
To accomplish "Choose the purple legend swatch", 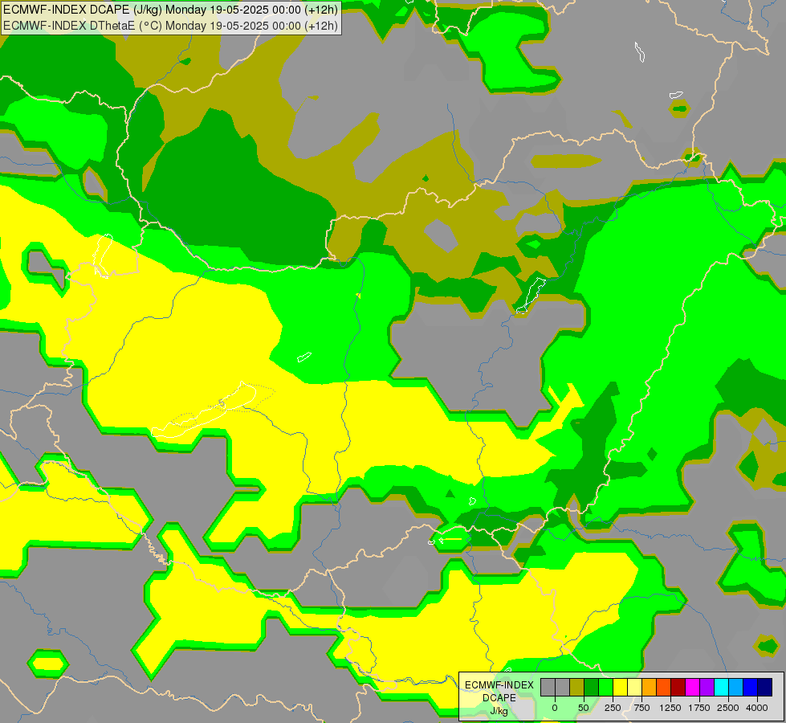I will [x=707, y=687].
